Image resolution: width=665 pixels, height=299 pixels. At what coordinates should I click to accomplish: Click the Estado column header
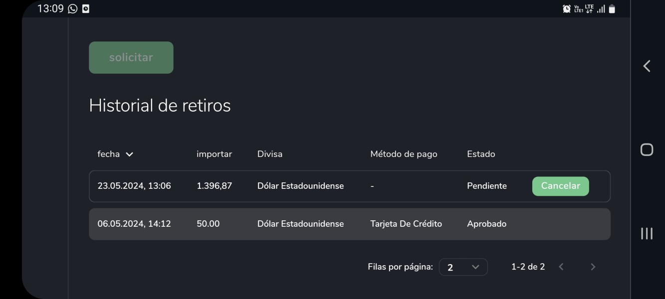pyautogui.click(x=481, y=154)
